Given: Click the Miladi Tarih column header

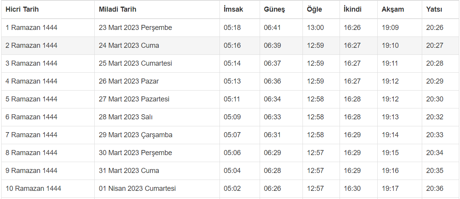Looking at the screenshot, I should 117,9.
